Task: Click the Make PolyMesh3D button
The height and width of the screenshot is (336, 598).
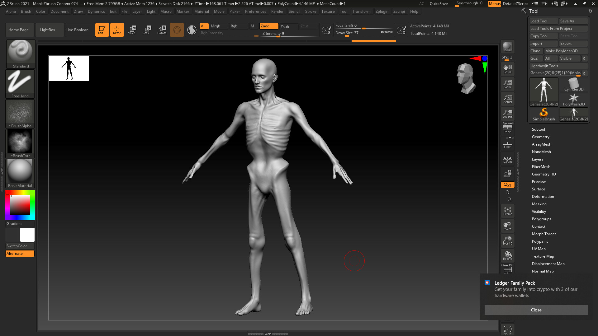Action: pyautogui.click(x=566, y=51)
